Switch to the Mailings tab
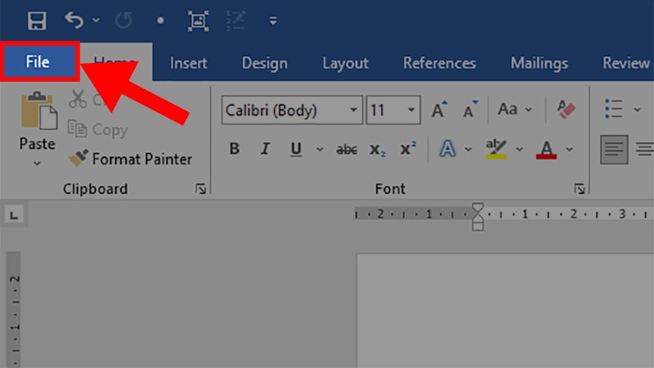This screenshot has width=654, height=368. [540, 63]
